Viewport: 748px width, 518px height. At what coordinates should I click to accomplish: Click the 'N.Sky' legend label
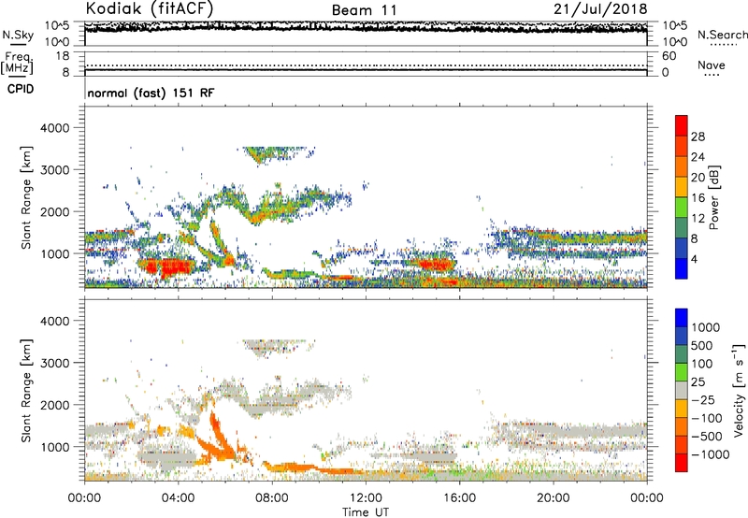[18, 35]
